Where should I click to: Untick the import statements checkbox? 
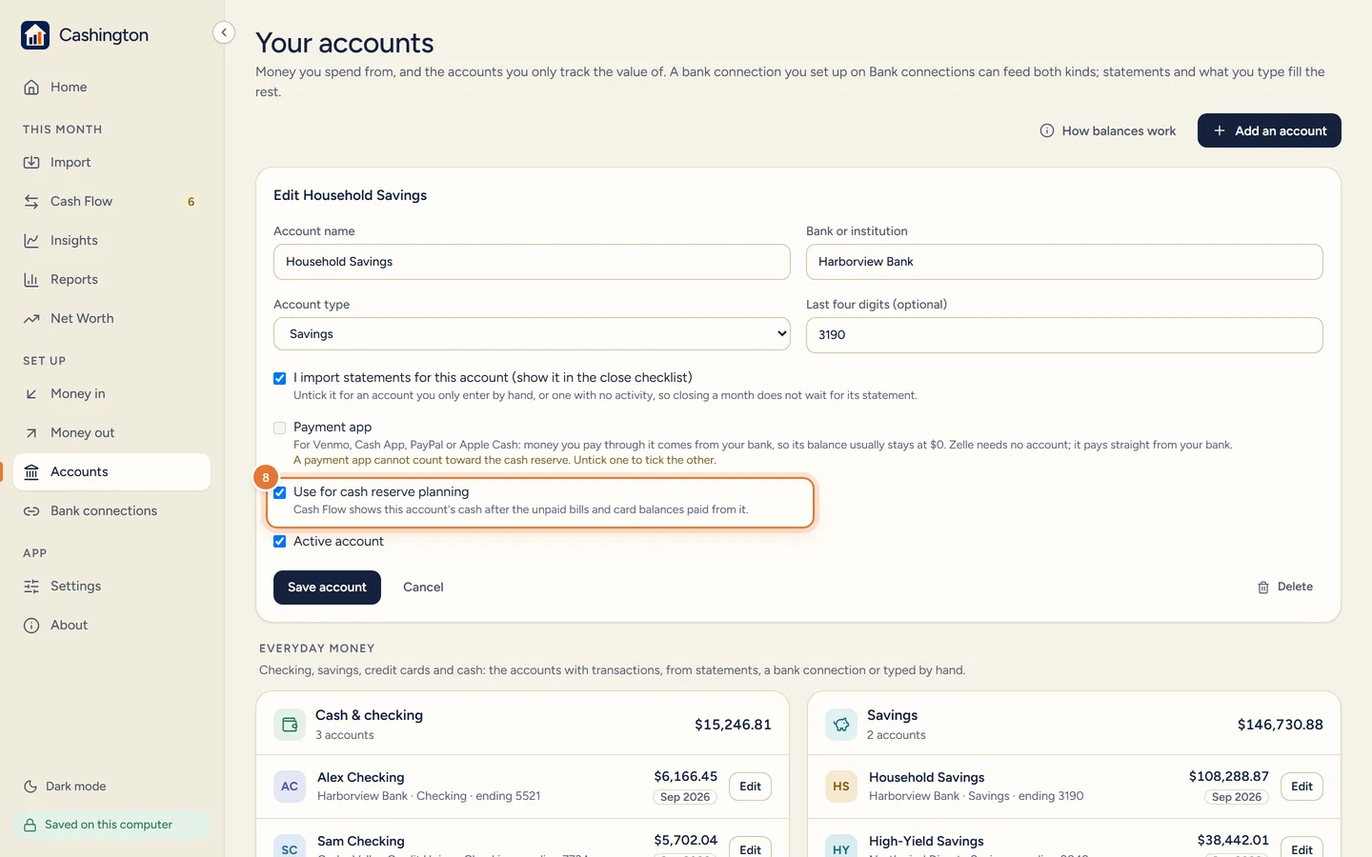[280, 378]
